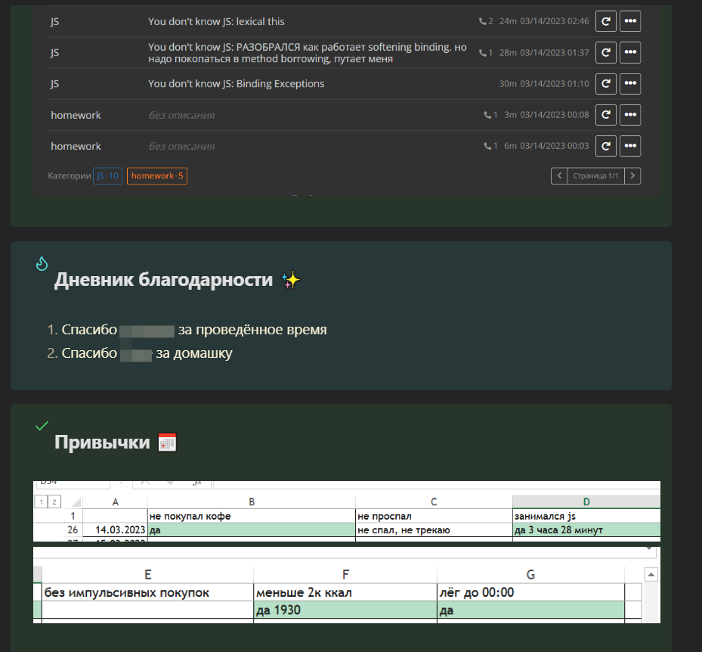Select column C header

click(x=434, y=502)
